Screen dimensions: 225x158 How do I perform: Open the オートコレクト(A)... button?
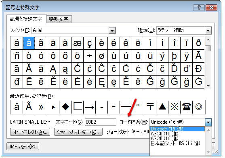(x=30, y=132)
